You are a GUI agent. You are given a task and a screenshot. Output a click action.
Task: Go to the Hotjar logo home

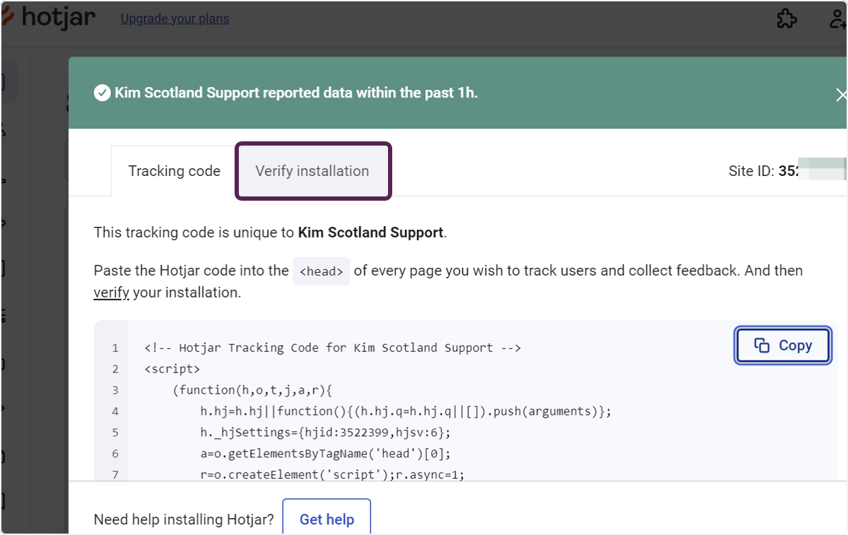pos(48,17)
